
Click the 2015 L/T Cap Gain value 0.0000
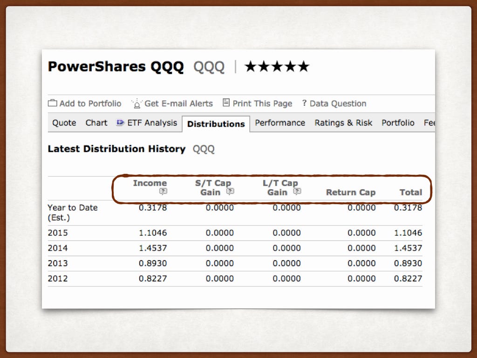click(x=286, y=233)
